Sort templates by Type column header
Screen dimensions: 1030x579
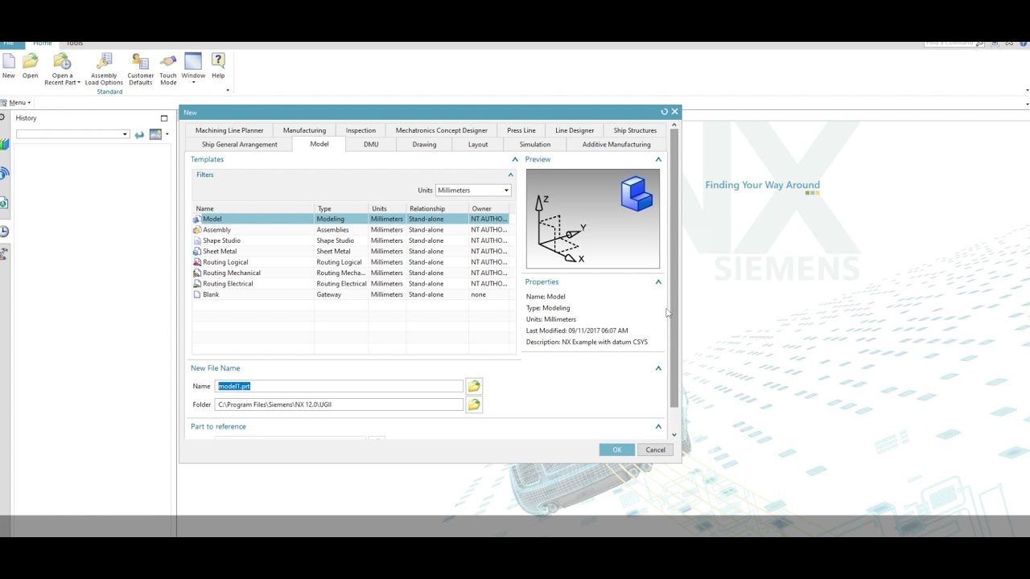click(341, 208)
